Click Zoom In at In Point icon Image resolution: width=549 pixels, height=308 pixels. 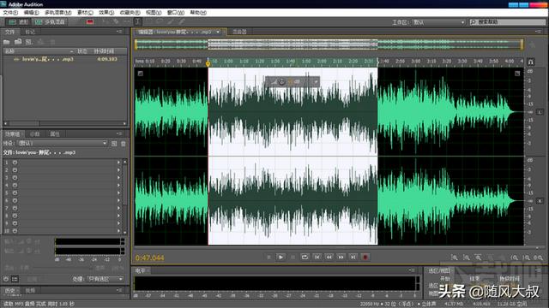click(514, 258)
